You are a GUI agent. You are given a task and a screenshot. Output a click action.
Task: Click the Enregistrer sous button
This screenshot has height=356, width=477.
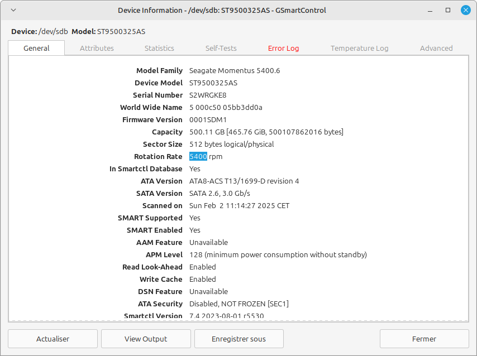coord(238,339)
